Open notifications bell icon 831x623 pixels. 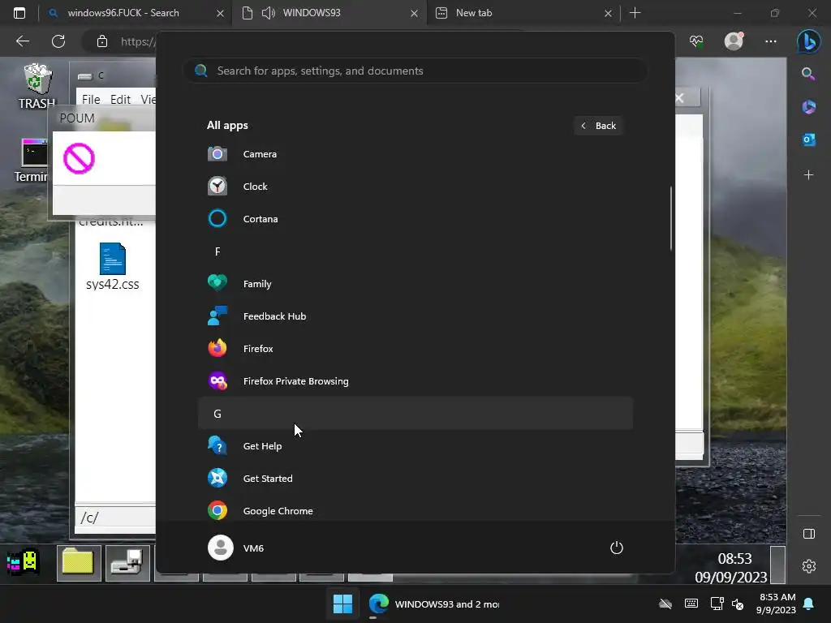coord(809,604)
